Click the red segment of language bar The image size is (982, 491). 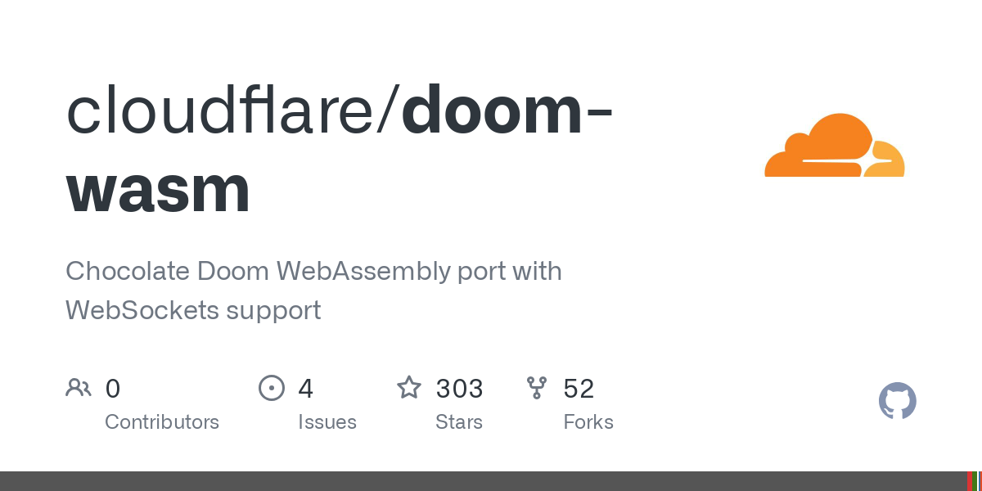pos(970,481)
